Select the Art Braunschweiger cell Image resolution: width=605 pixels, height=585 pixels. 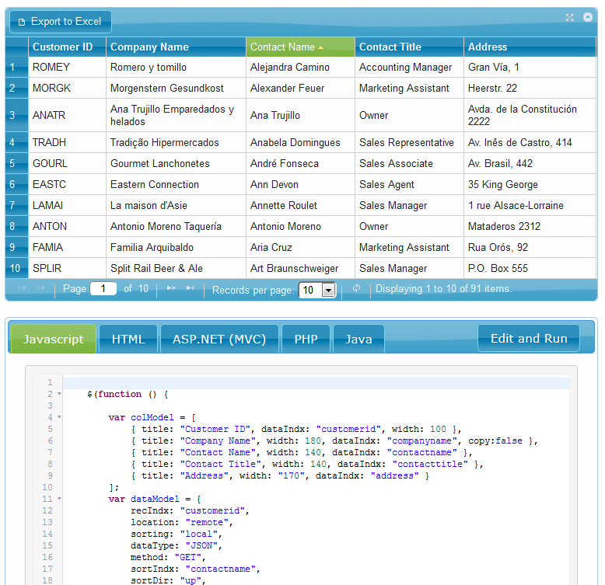pos(300,268)
